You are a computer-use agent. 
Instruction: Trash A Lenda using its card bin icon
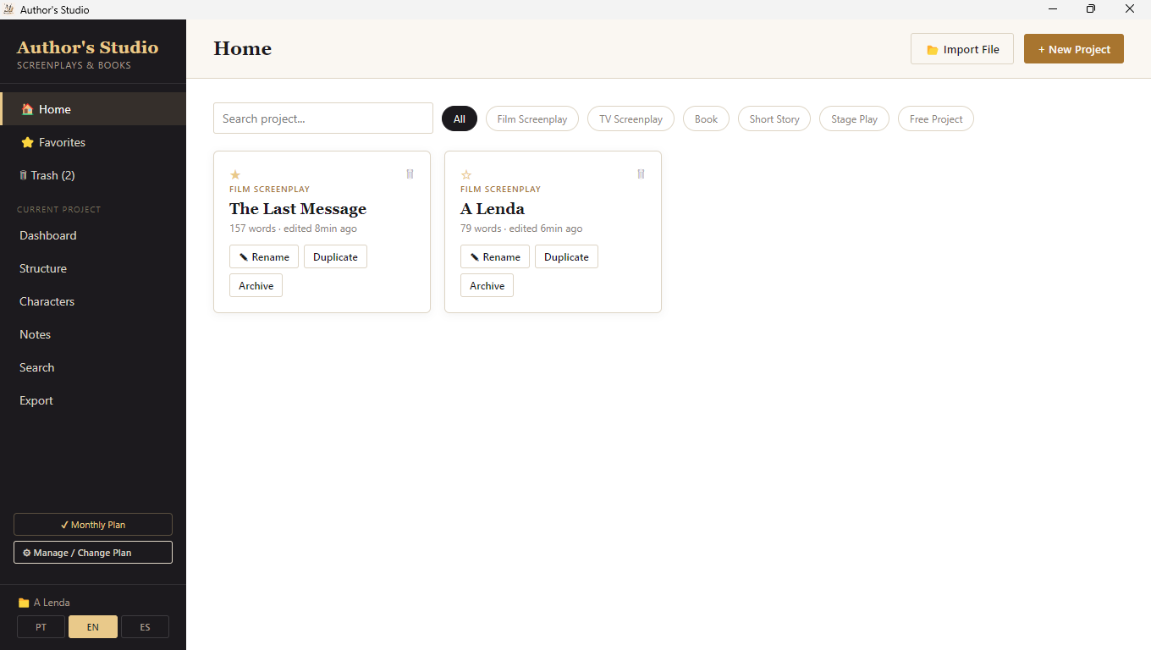pyautogui.click(x=641, y=174)
